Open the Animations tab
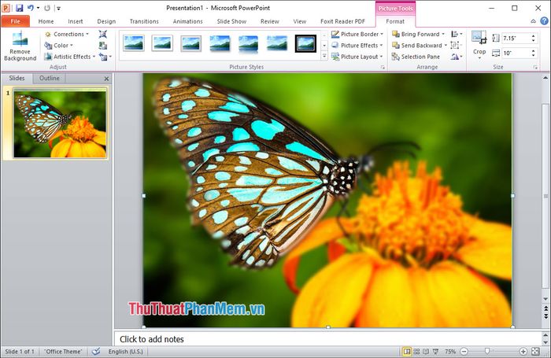Viewport: 551px width, 358px height. click(x=187, y=21)
